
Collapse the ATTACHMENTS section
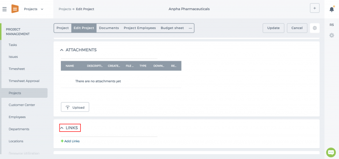pos(62,50)
